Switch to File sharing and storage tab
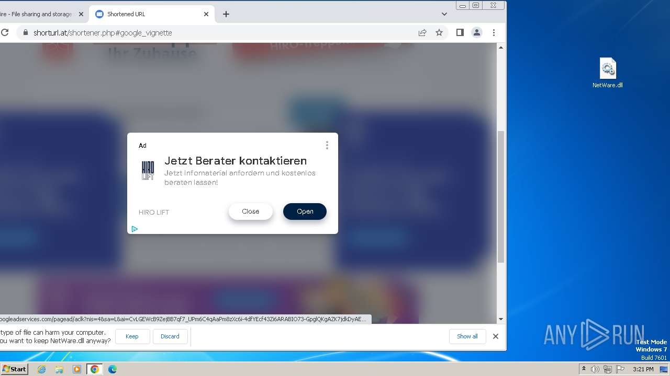This screenshot has width=670, height=376. point(42,14)
